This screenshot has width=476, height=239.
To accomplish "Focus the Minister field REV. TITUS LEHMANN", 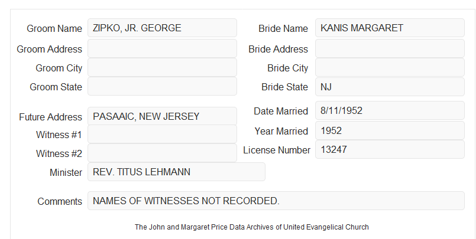I will click(x=176, y=172).
